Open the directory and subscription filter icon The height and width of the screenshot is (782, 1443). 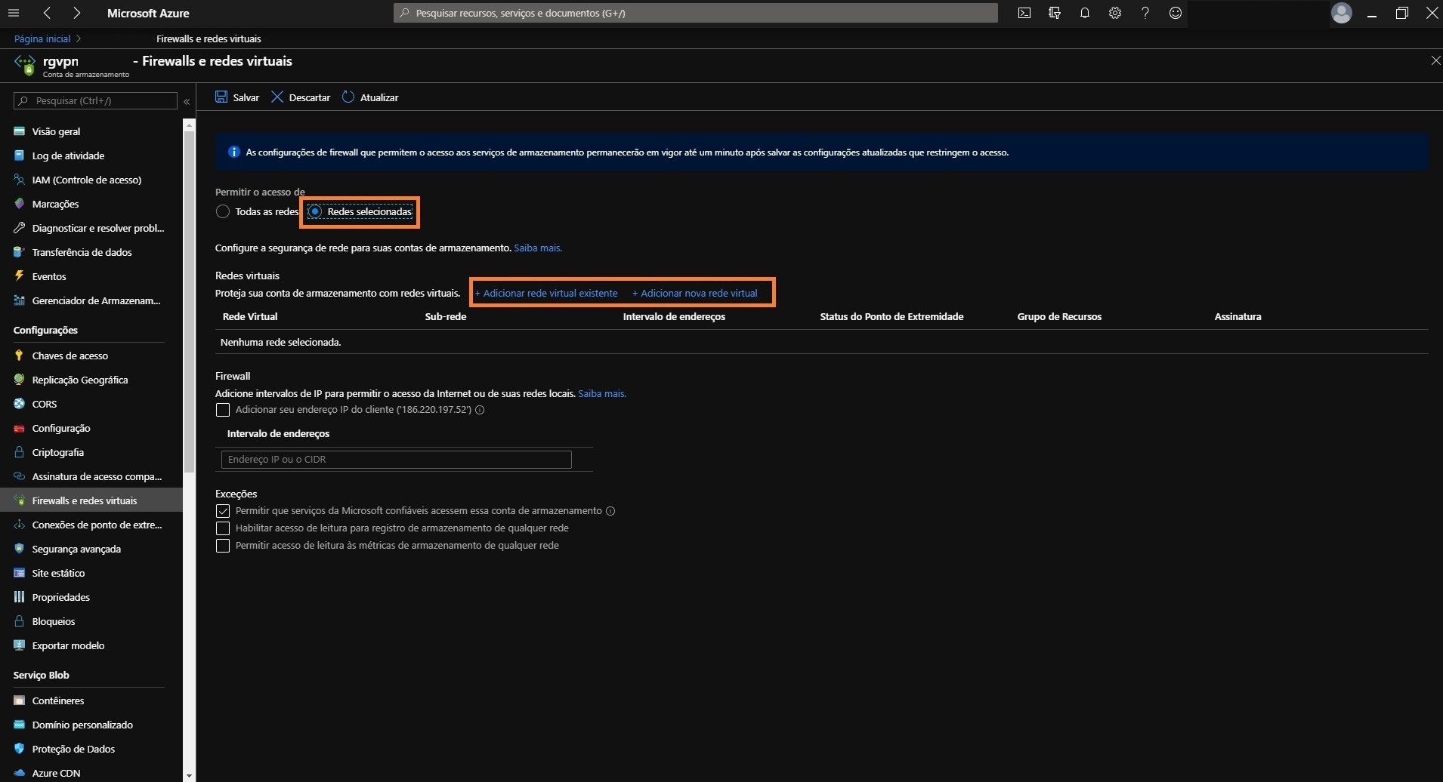click(x=1055, y=13)
